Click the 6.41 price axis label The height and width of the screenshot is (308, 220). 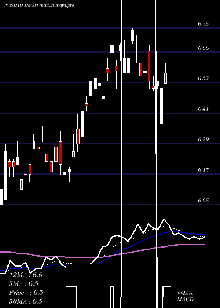(203, 109)
